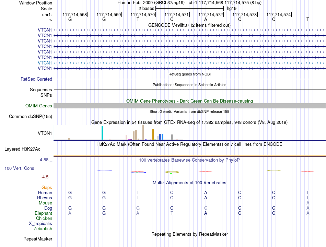Click the A base in Mouse alignment row
Image resolution: width=326 pixels, height=247 pixels.
pos(308,203)
